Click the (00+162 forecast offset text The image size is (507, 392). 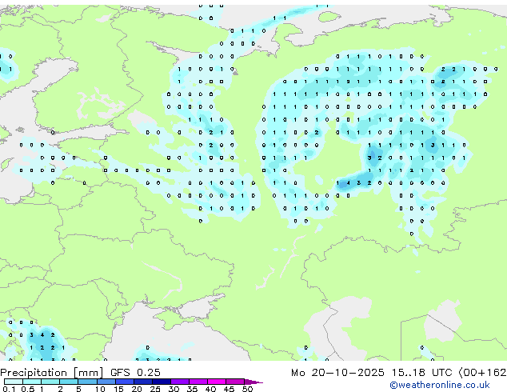pyautogui.click(x=483, y=373)
